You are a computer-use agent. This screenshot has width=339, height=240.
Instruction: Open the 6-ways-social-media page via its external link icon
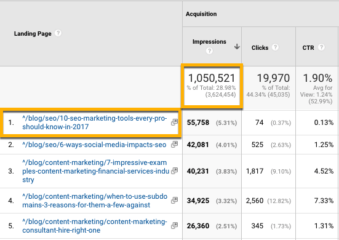coord(174,145)
